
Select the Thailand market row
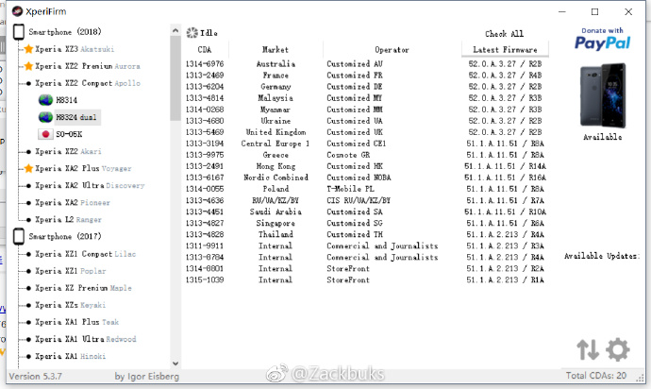364,234
